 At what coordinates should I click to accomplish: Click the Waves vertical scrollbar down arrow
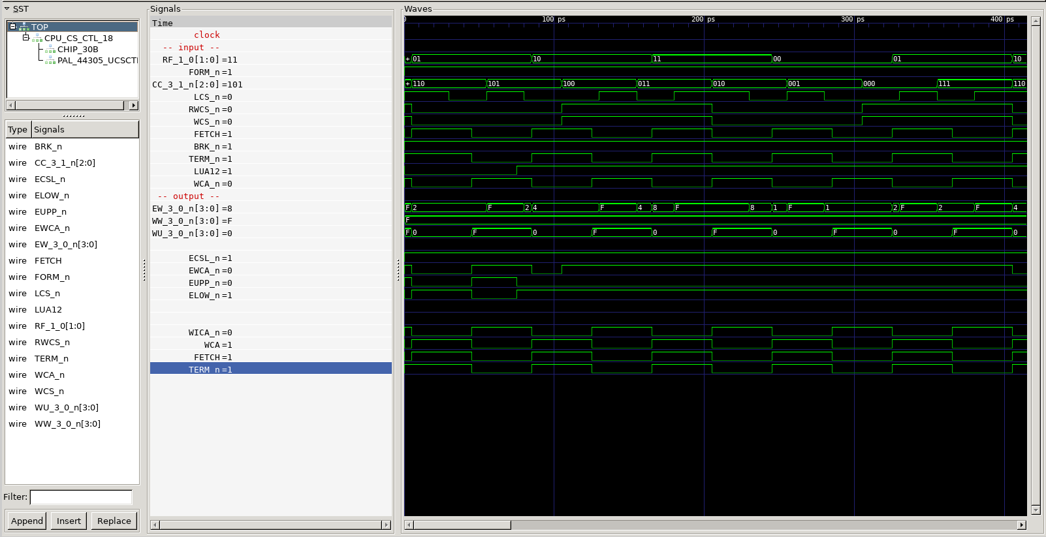point(1036,510)
